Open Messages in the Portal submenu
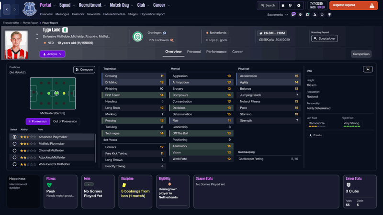 pyautogui.click(x=62, y=14)
